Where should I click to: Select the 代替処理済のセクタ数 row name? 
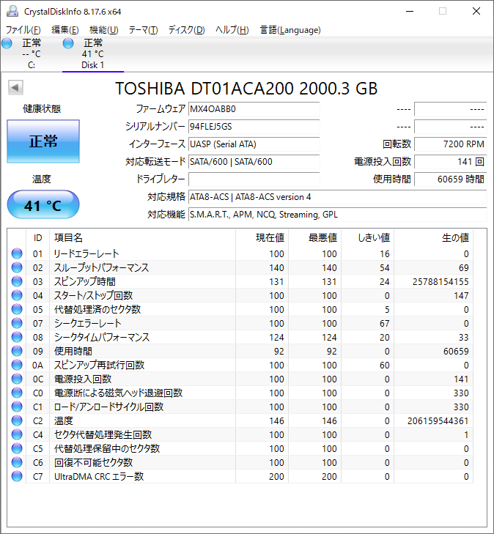pyautogui.click(x=97, y=310)
